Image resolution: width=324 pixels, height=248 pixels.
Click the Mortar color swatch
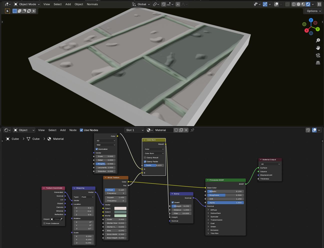(120, 216)
